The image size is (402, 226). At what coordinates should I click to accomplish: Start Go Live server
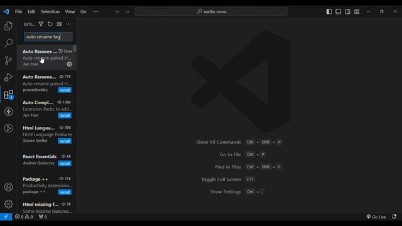click(x=376, y=217)
